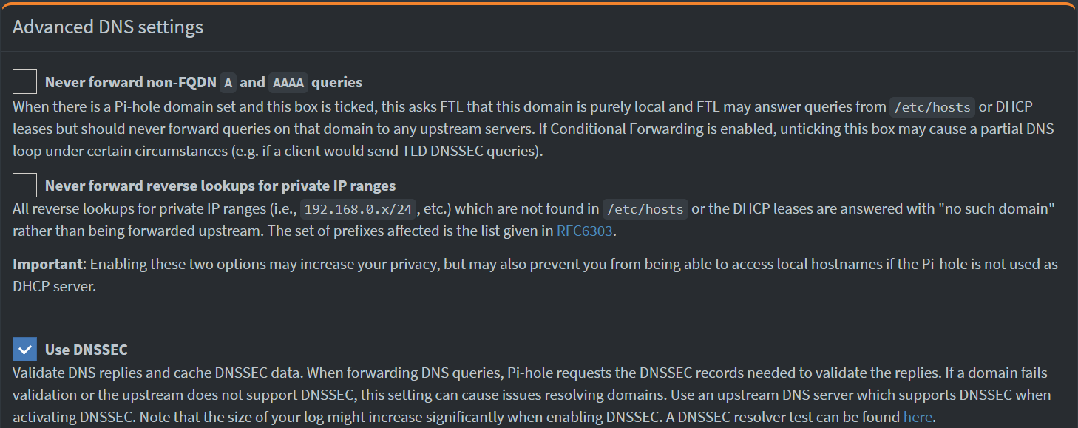This screenshot has width=1078, height=428.
Task: Click the A query type badge
Action: click(x=227, y=82)
